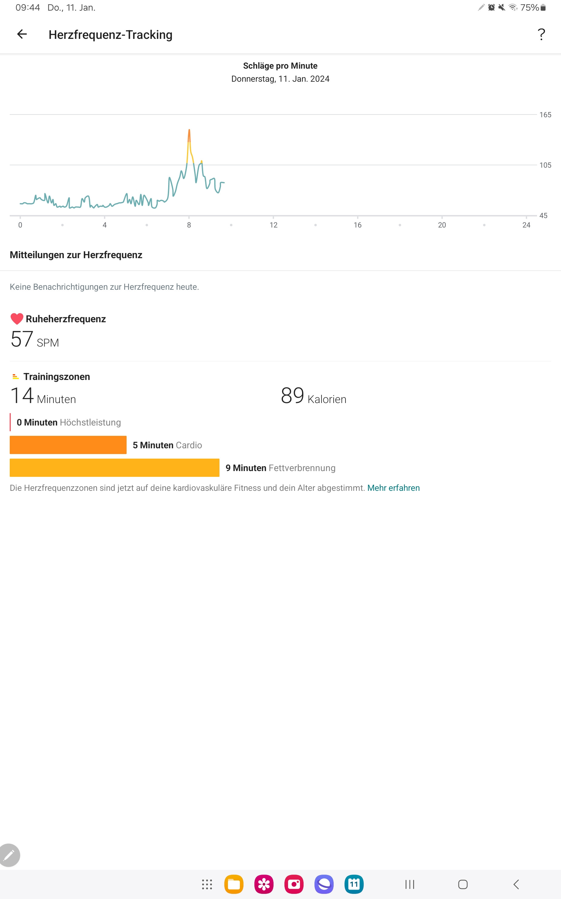Open the app drawer grid icon
Screen dimensions: 561x899
[207, 884]
